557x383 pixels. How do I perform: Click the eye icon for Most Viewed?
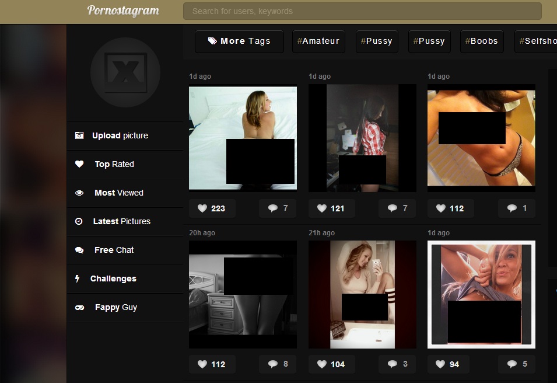[79, 193]
